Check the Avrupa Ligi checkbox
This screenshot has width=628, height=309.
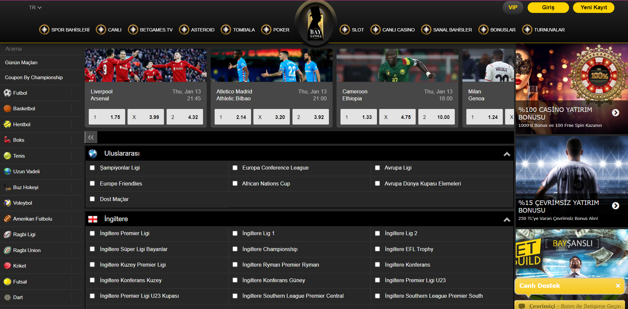pyautogui.click(x=377, y=168)
